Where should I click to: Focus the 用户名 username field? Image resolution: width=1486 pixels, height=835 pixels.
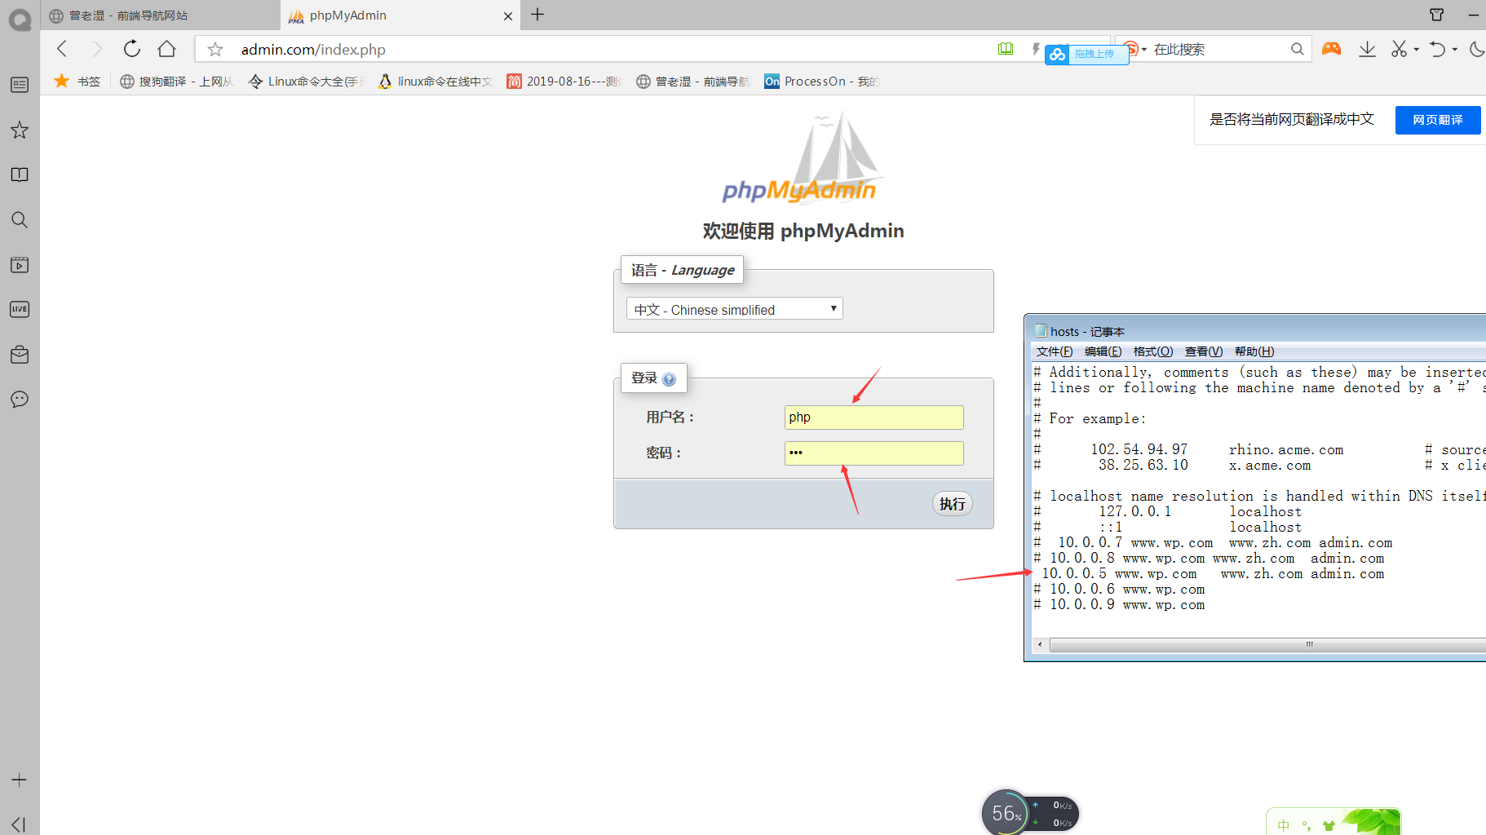click(x=873, y=417)
